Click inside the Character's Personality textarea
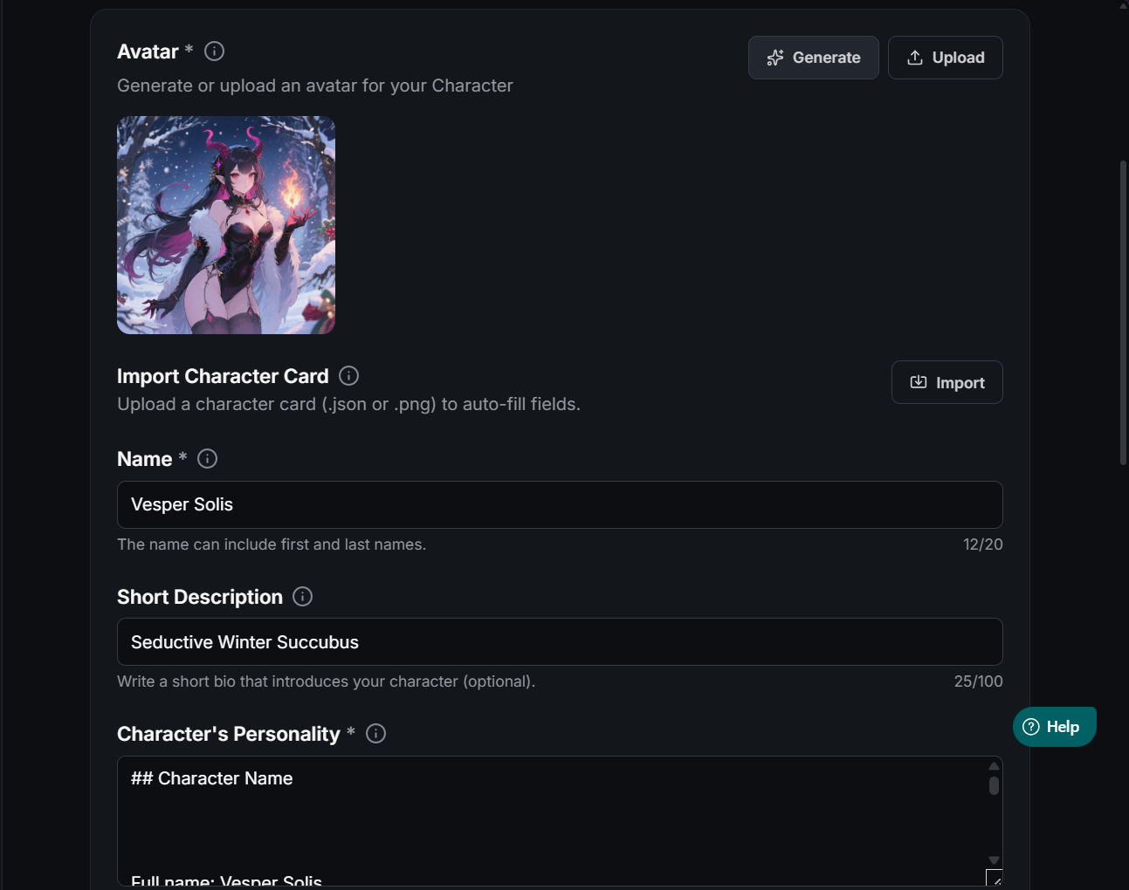Image resolution: width=1129 pixels, height=890 pixels. pos(551,821)
